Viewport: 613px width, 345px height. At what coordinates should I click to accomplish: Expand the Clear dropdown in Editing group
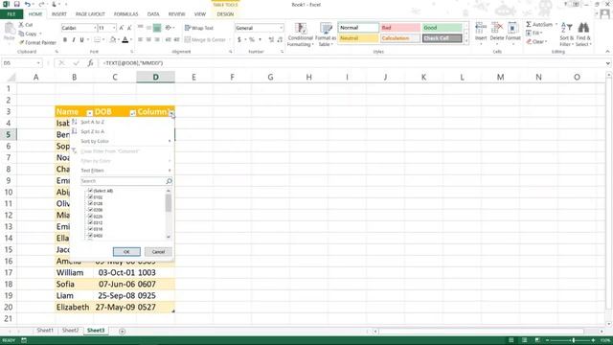coord(546,42)
